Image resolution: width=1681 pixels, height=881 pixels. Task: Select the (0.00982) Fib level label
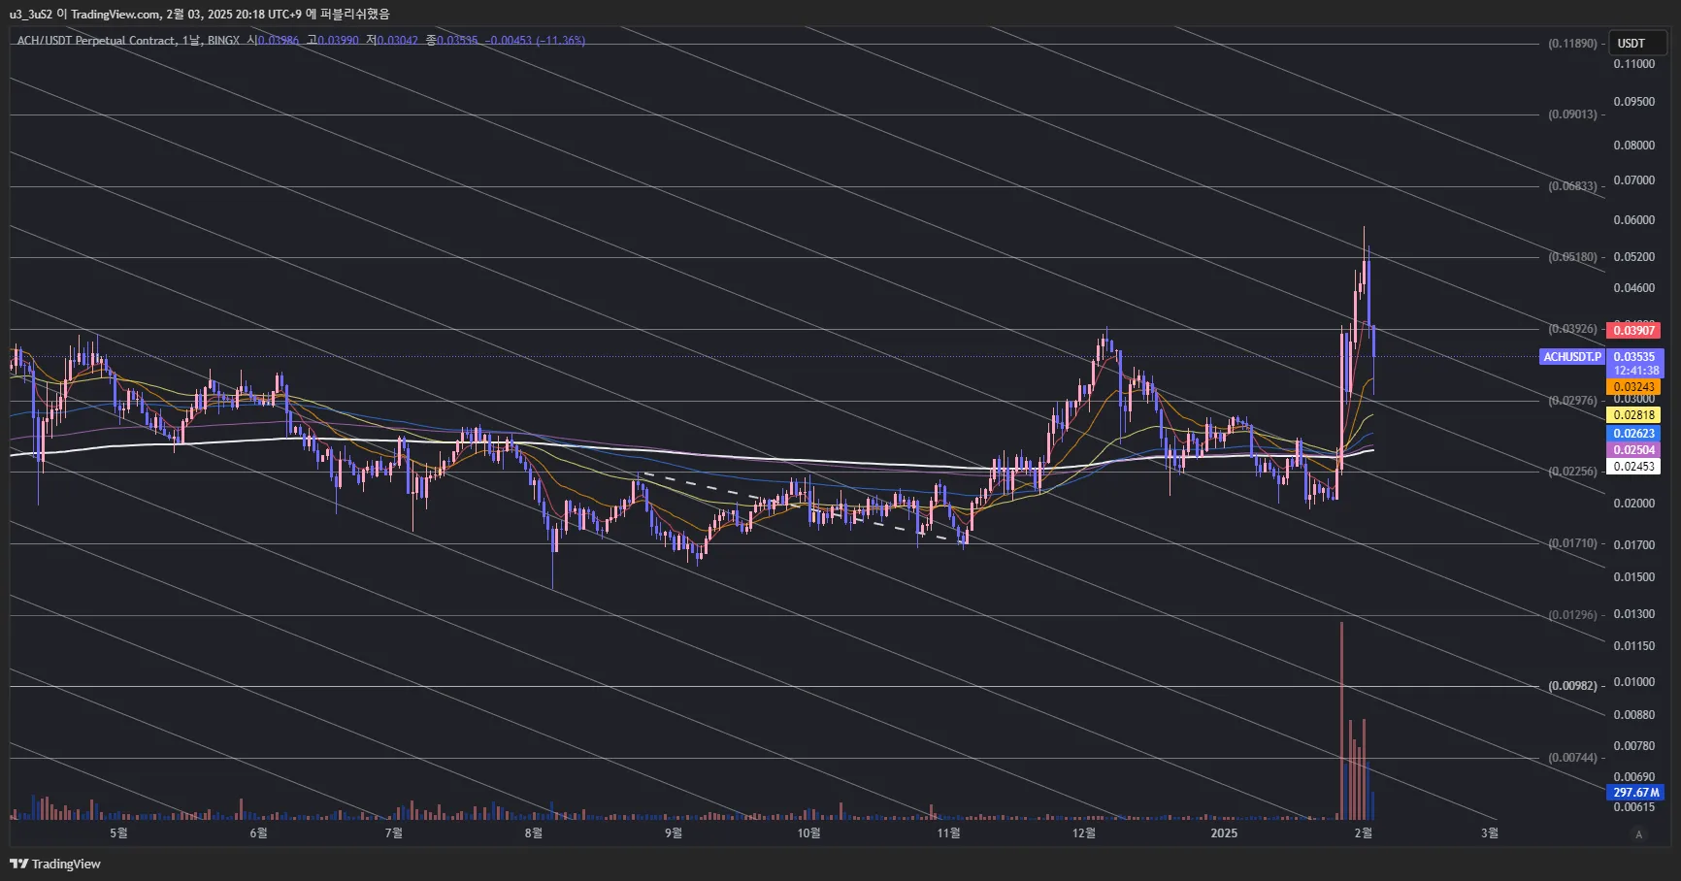coord(1572,686)
